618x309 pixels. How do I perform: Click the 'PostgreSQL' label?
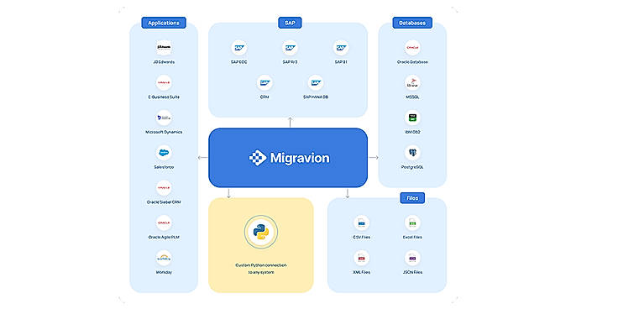click(x=412, y=167)
